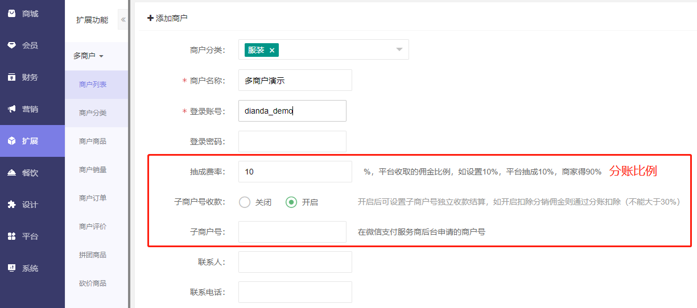Go to 商户商品 submenu
Image resolution: width=697 pixels, height=308 pixels.
click(x=96, y=141)
